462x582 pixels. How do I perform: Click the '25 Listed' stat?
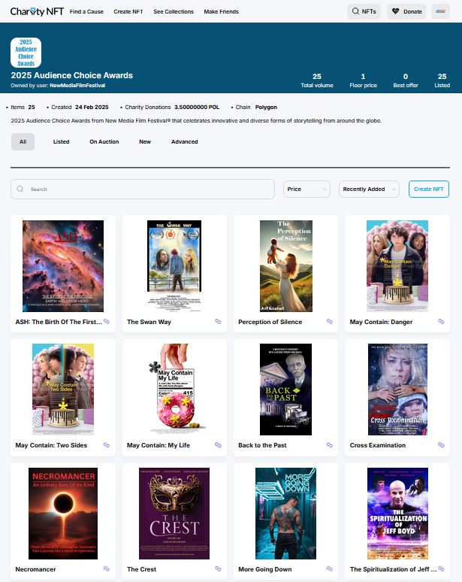tap(442, 80)
